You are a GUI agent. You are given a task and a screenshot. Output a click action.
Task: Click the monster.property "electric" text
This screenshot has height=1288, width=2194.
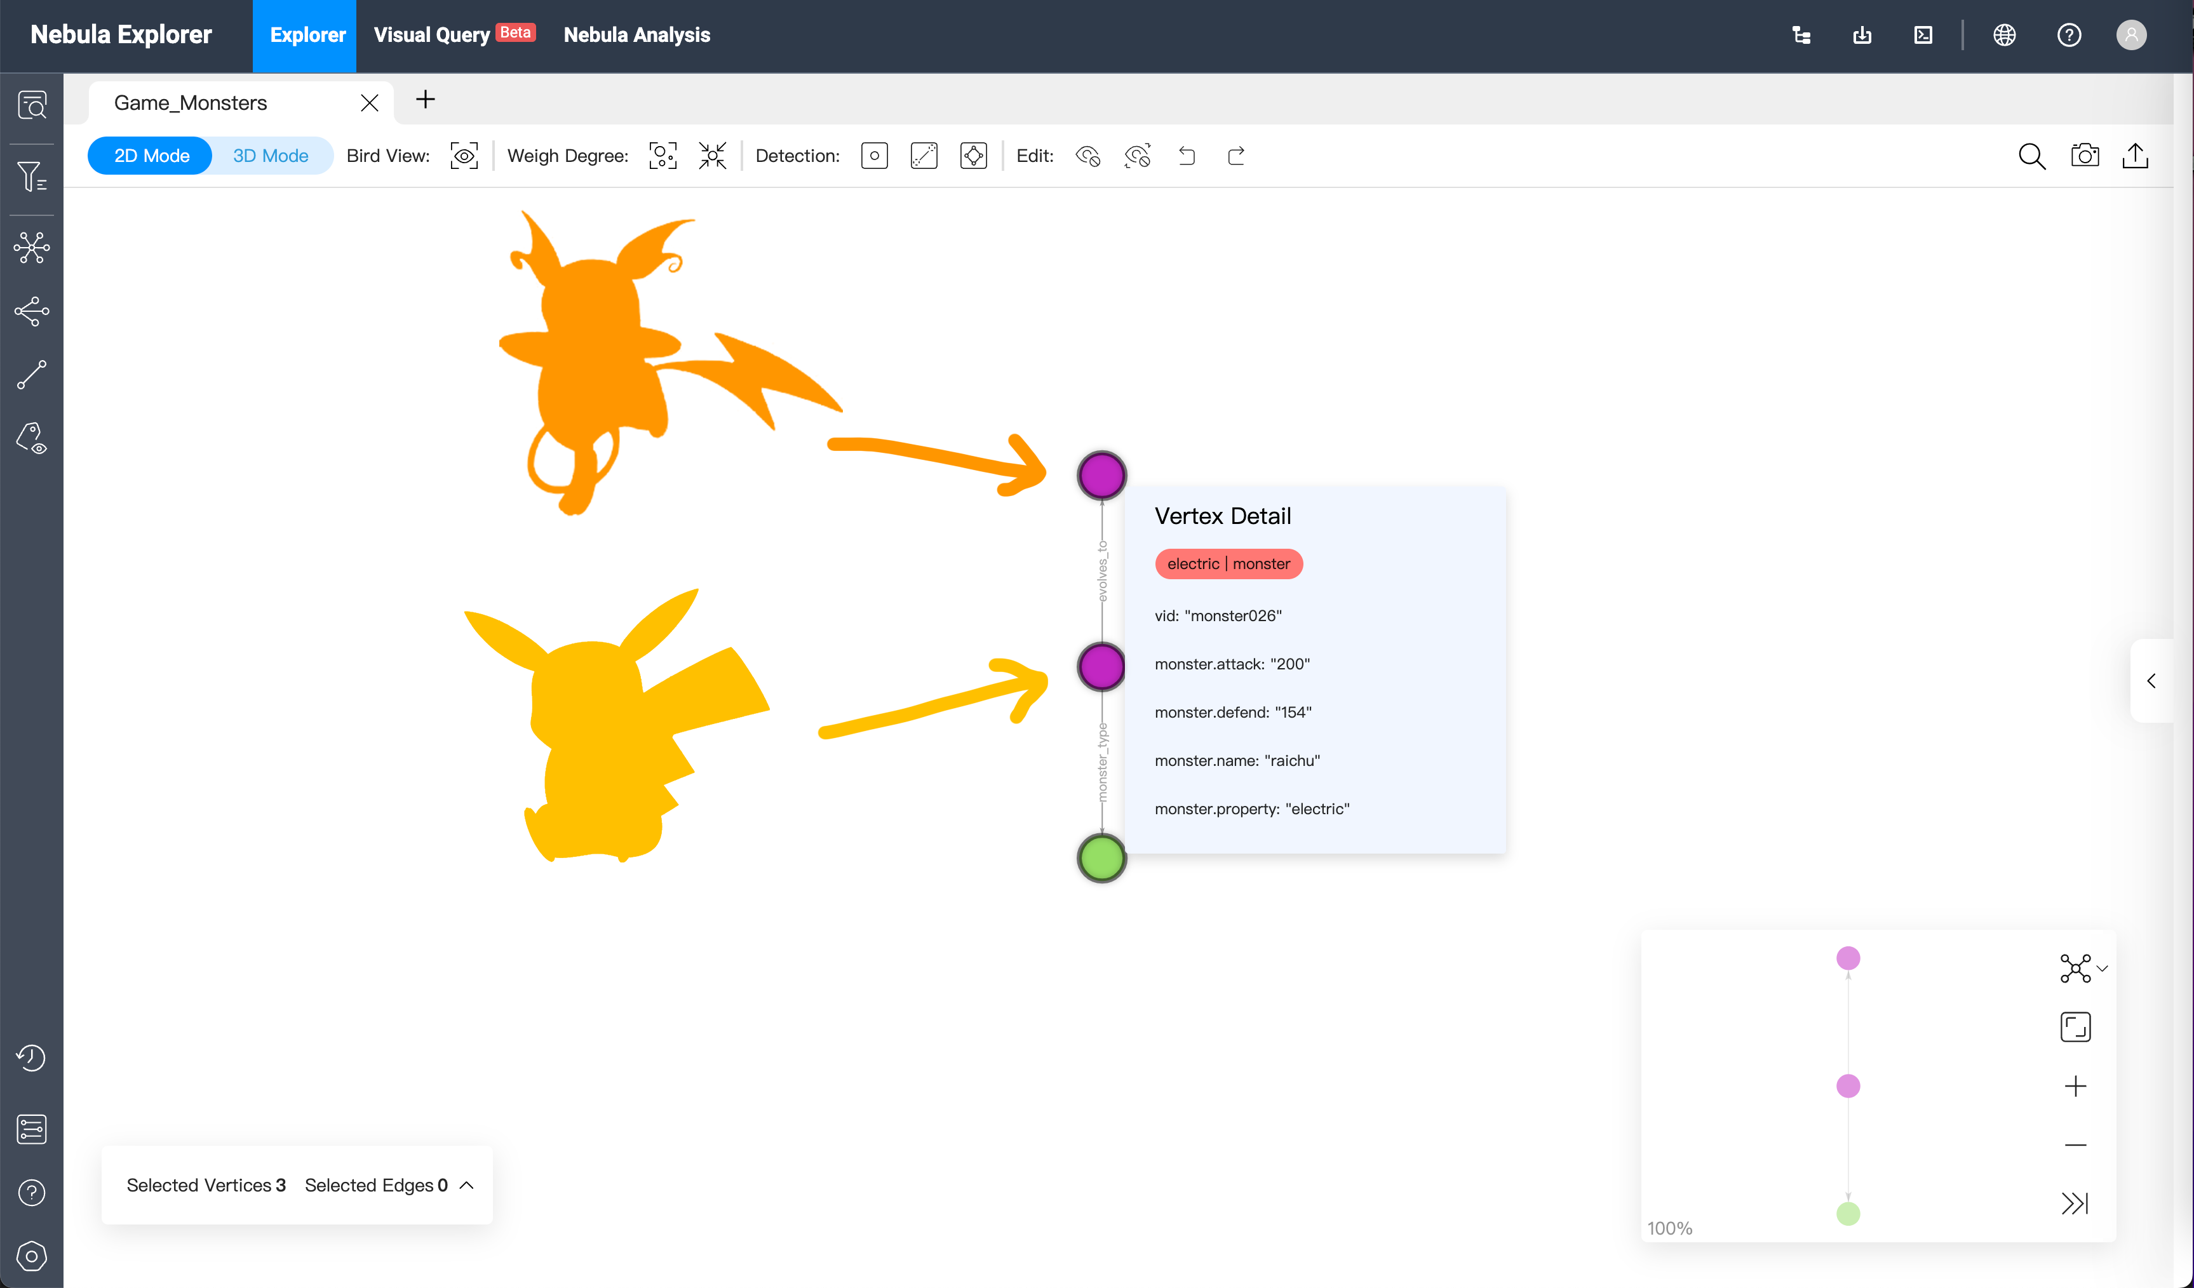1252,809
